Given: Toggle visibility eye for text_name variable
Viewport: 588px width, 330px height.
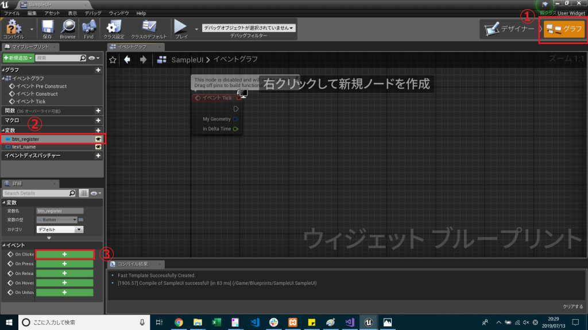Looking at the screenshot, I should click(98, 147).
